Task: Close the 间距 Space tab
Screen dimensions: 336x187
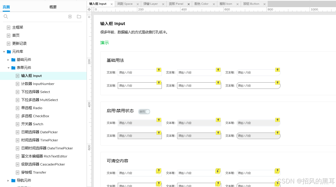Action: click(x=138, y=4)
